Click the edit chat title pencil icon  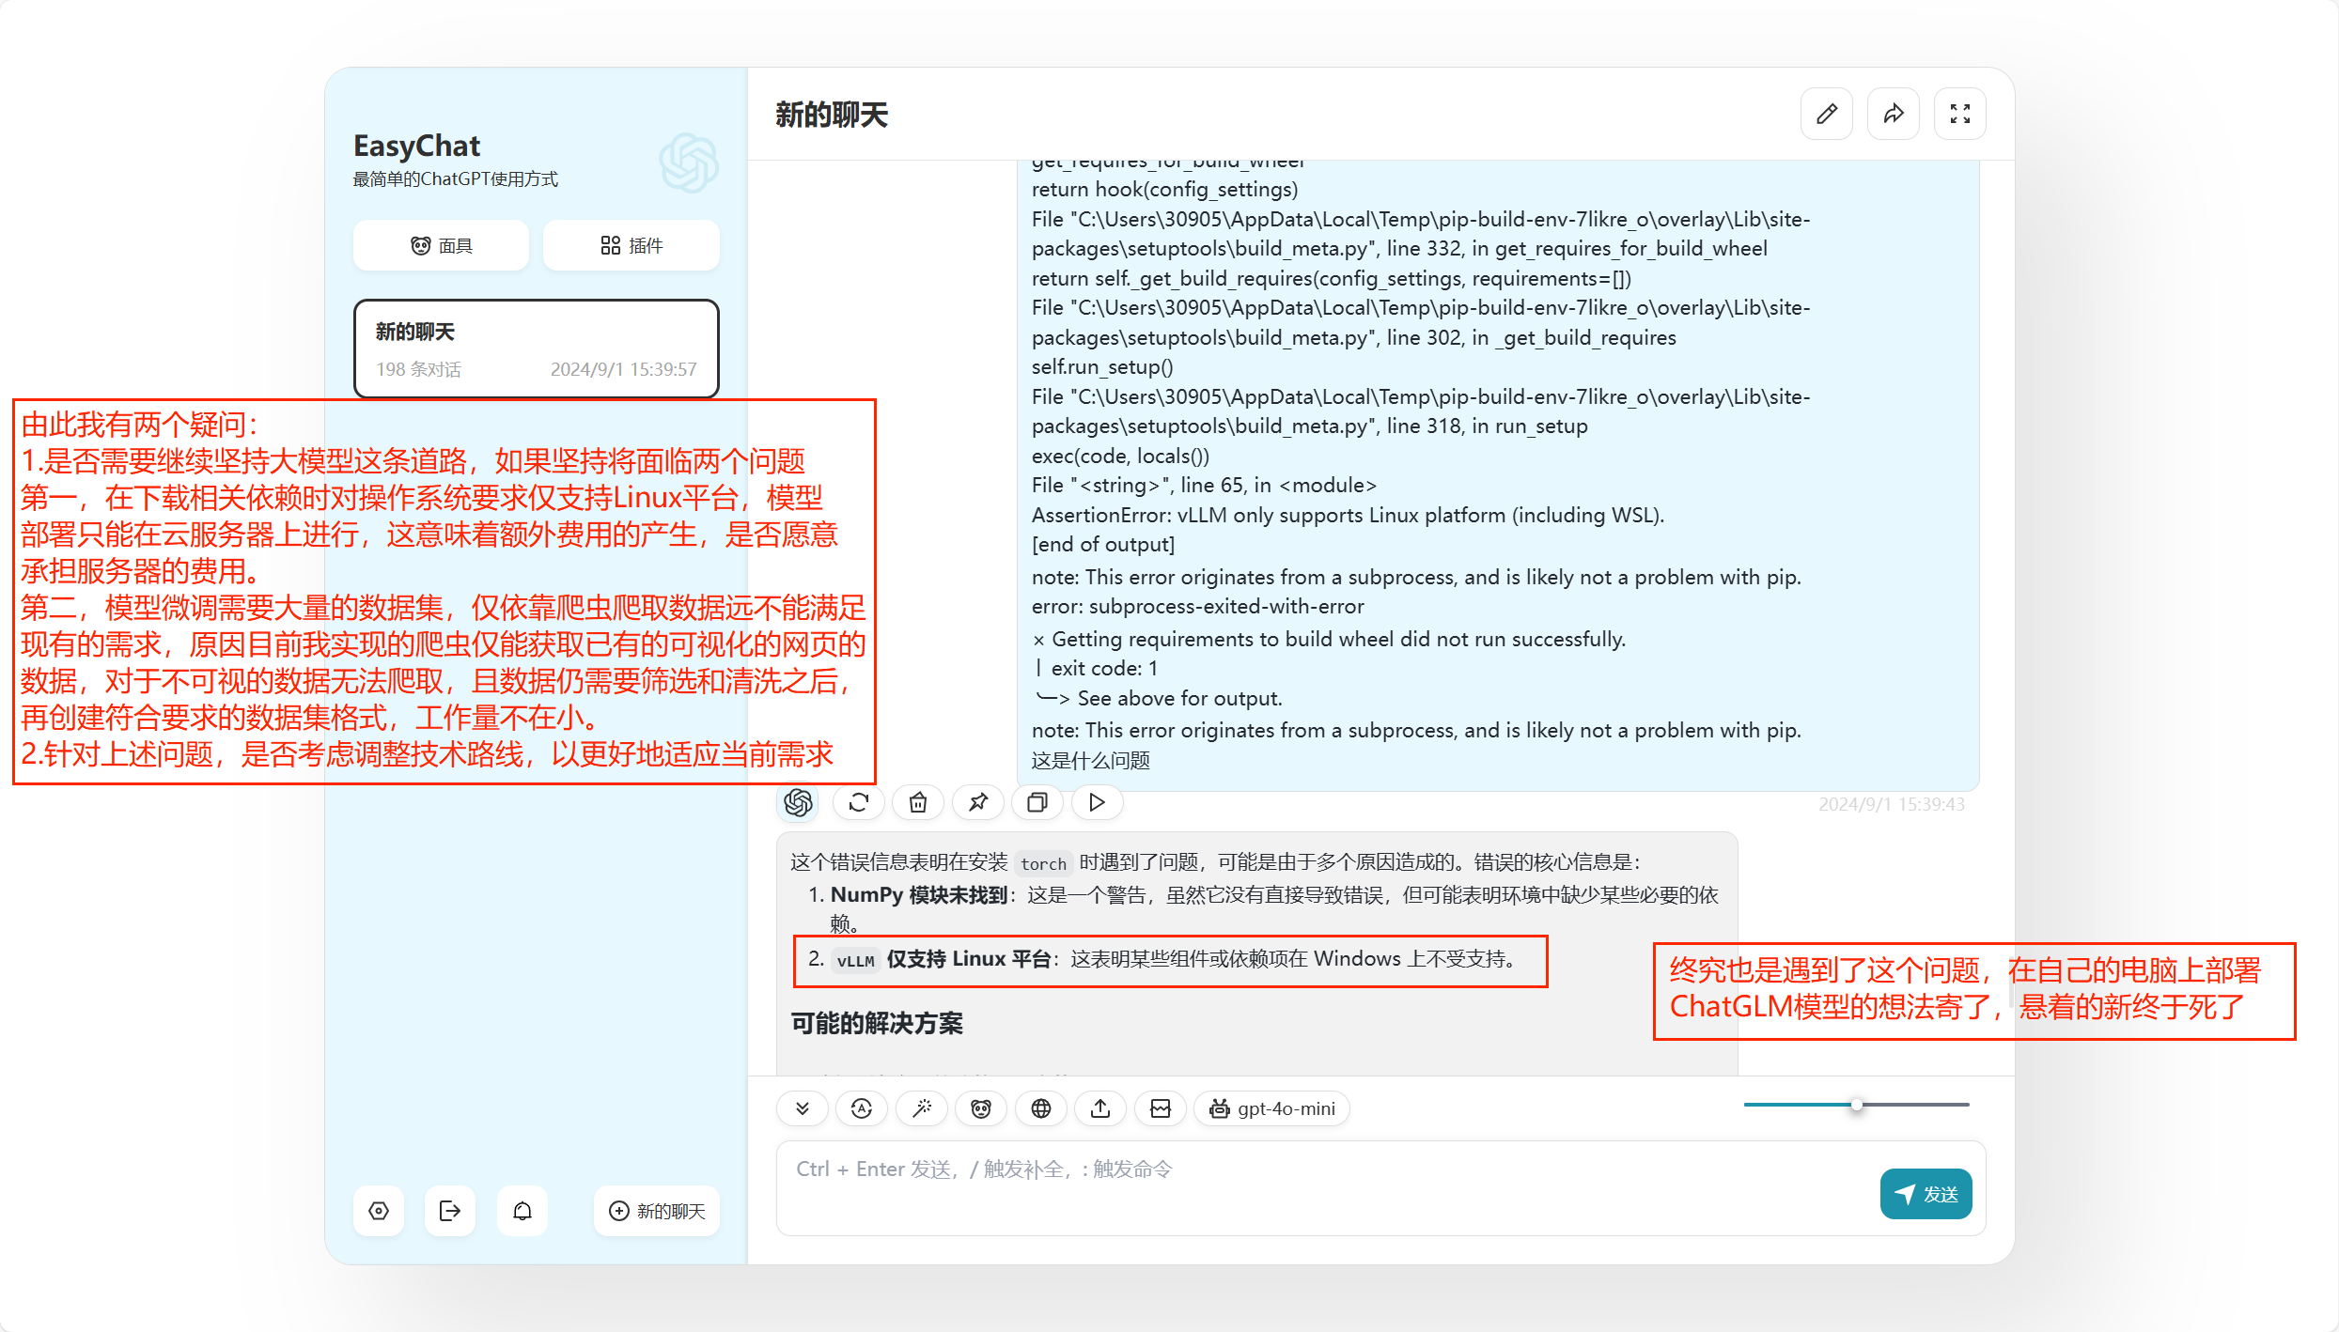click(x=1826, y=114)
